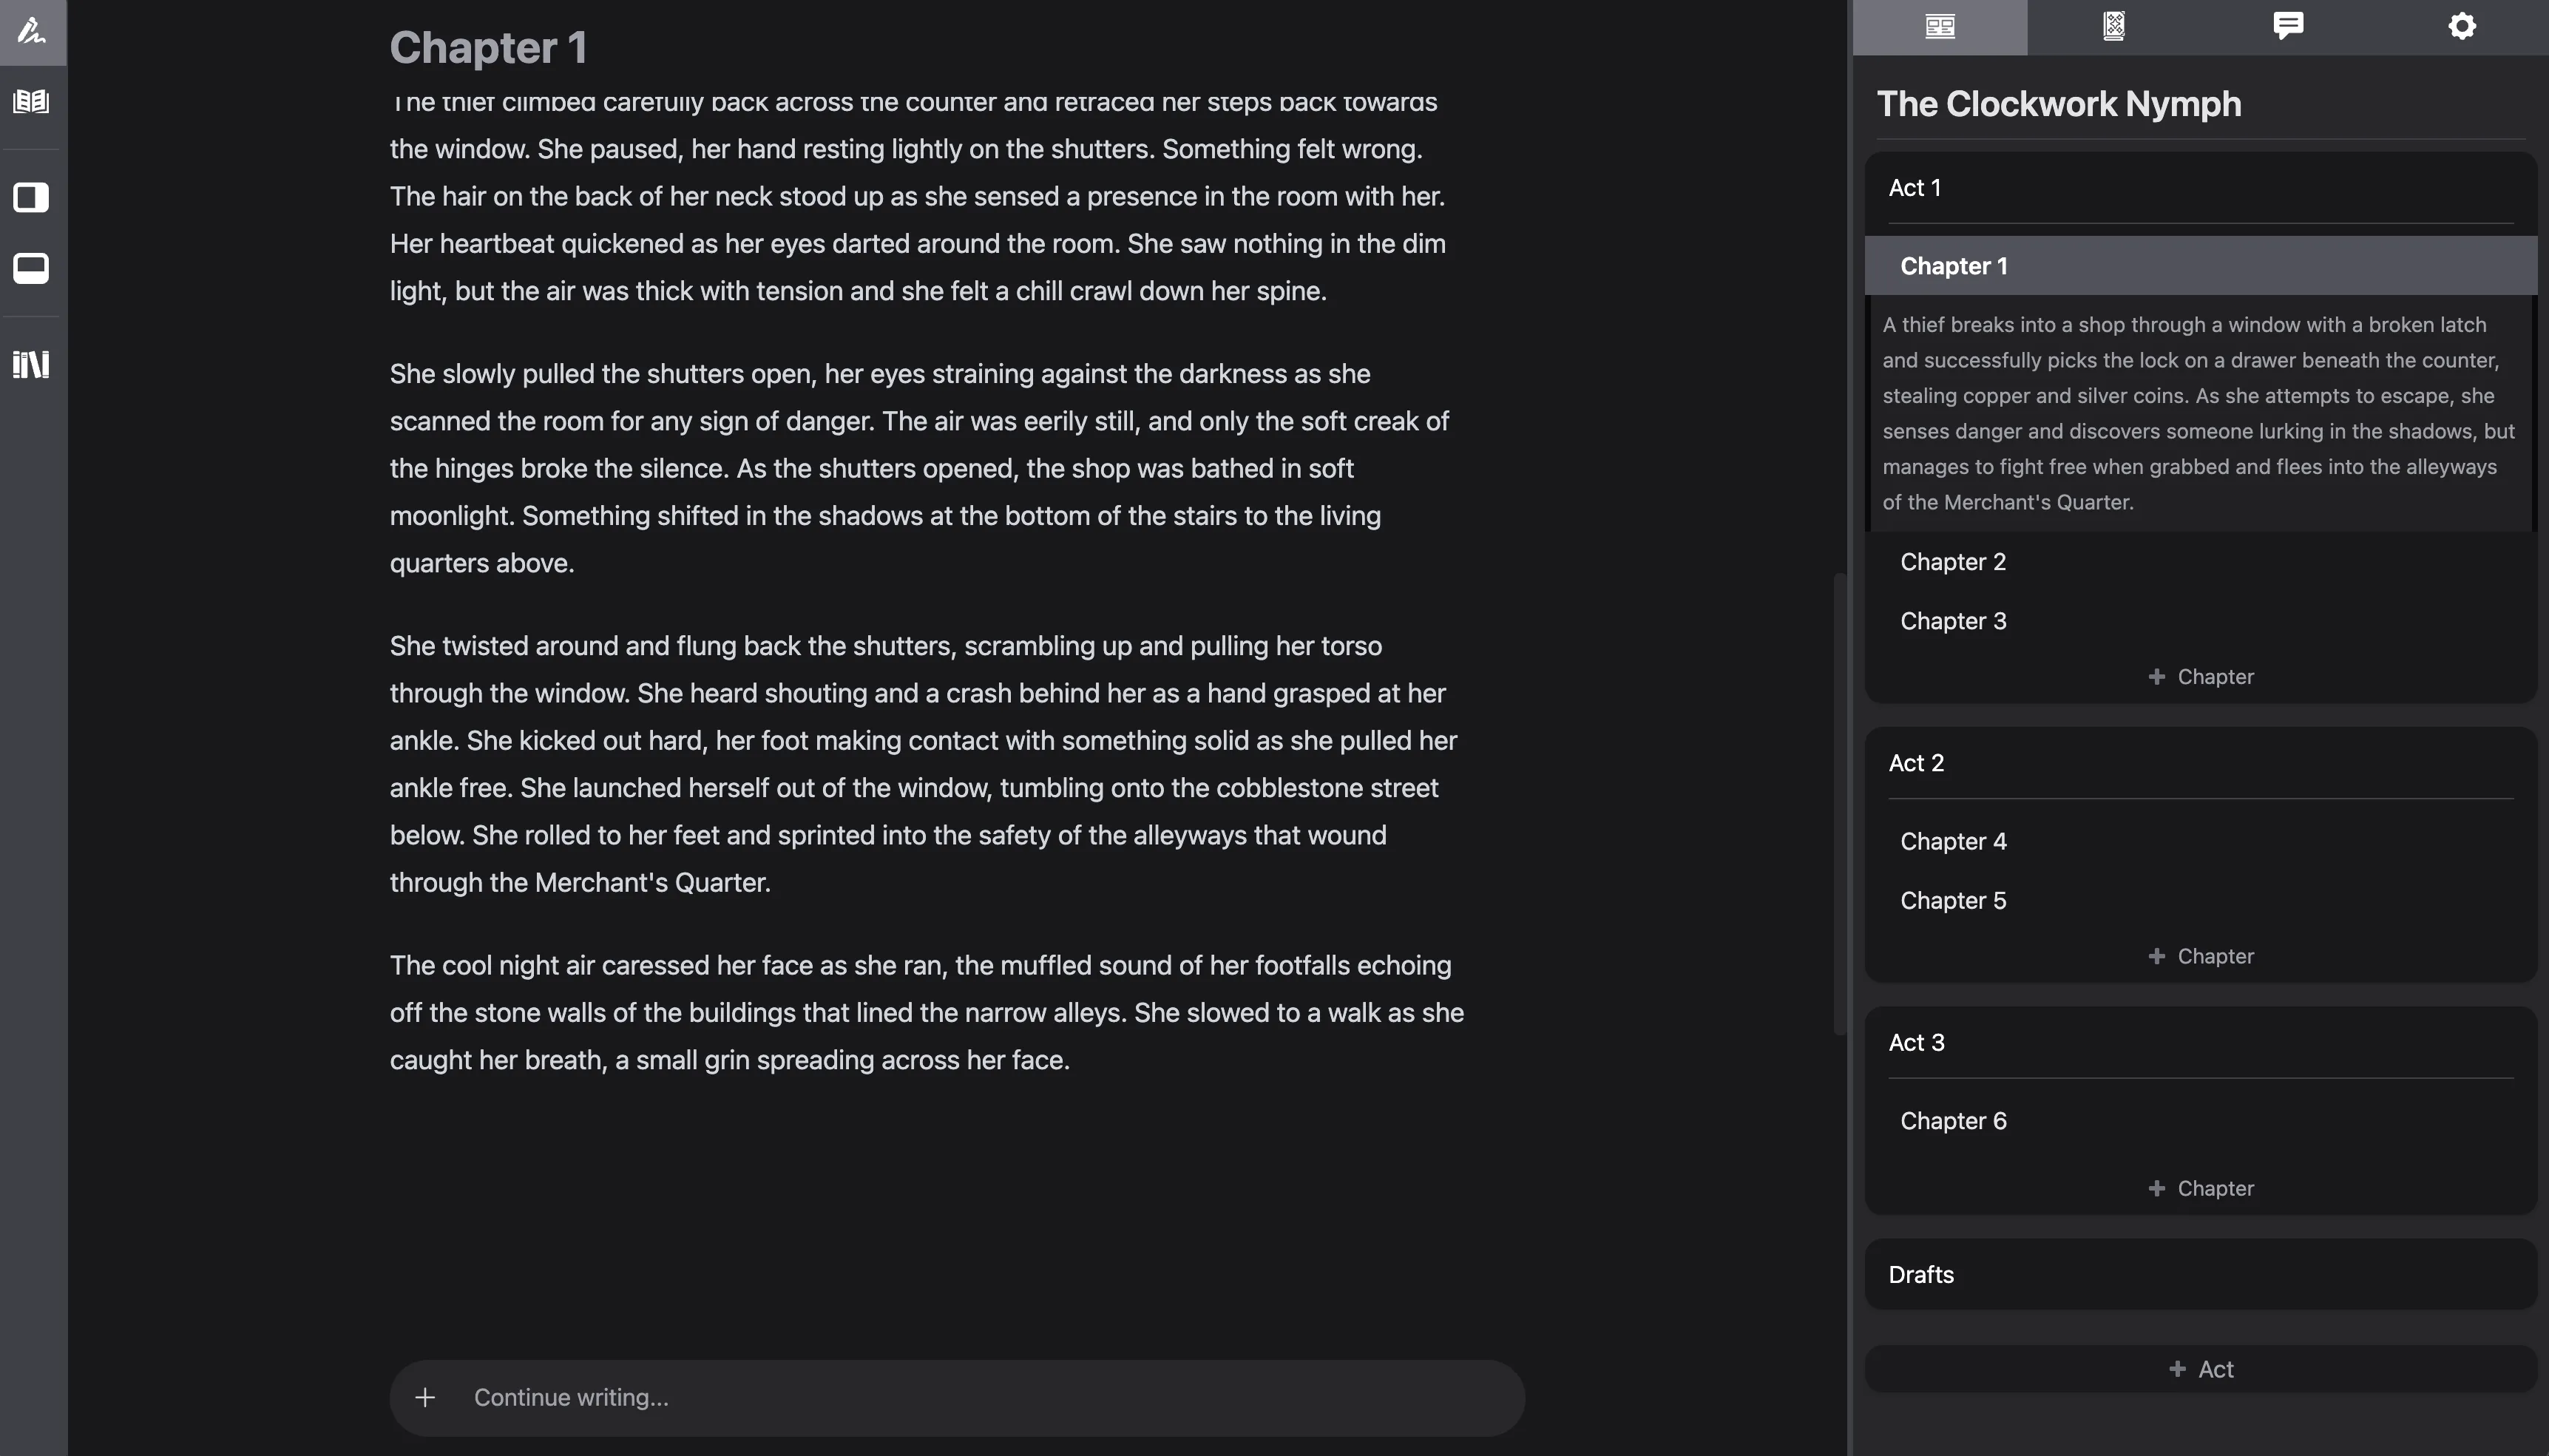Add a new Act

point(2201,1369)
